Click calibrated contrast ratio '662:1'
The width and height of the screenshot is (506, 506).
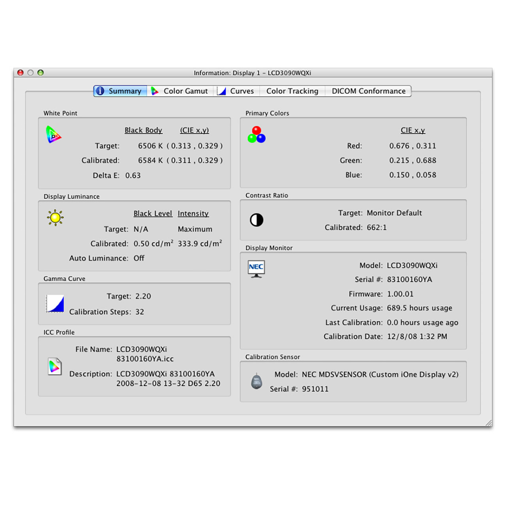click(377, 227)
